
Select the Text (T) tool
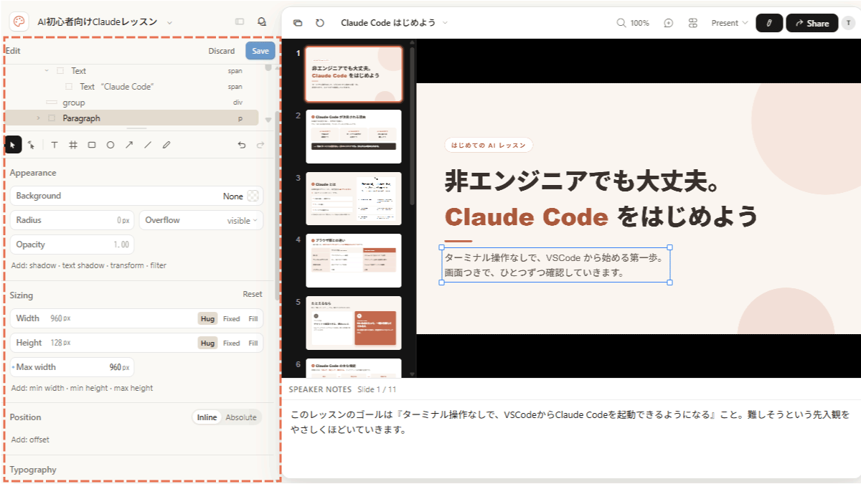pos(55,145)
